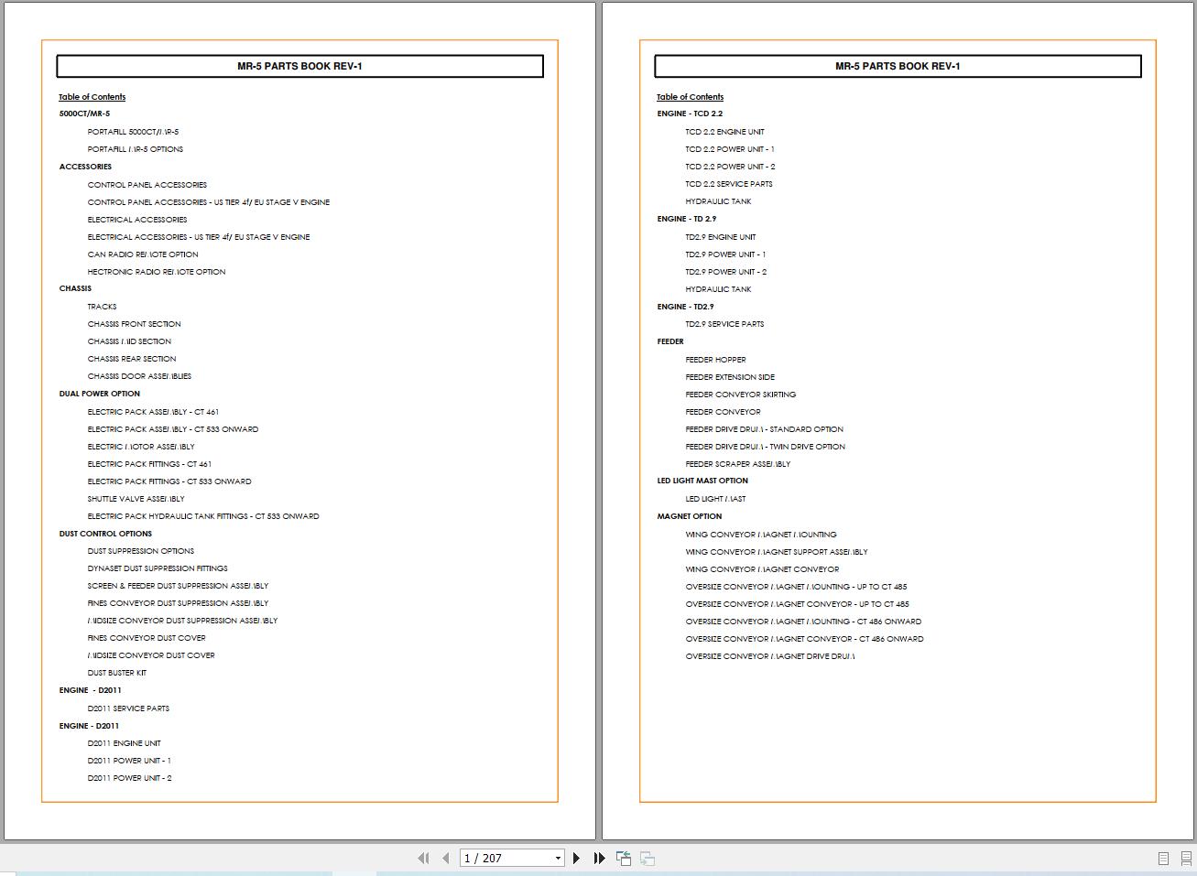Viewport: 1197px width, 876px height.
Task: Click OVERSIZE CONVEYOR MAGNET DRIVE DRUM entry
Action: point(770,656)
